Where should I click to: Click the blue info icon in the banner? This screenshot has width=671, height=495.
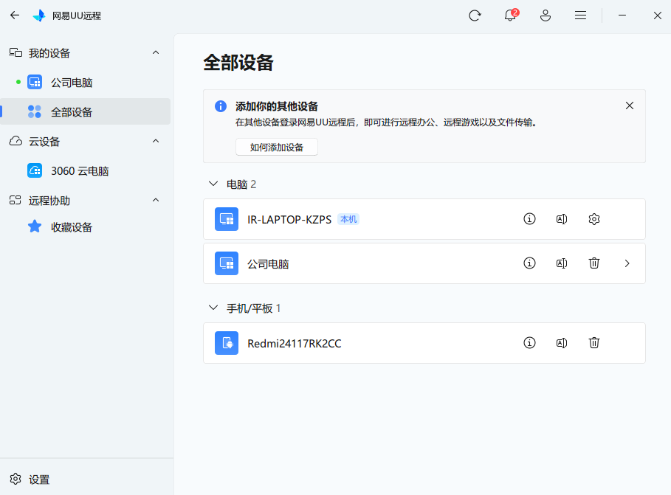pyautogui.click(x=221, y=106)
